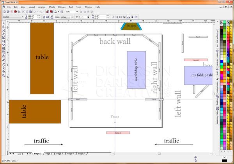Click the Import icon in the toolbar

click(x=48, y=12)
